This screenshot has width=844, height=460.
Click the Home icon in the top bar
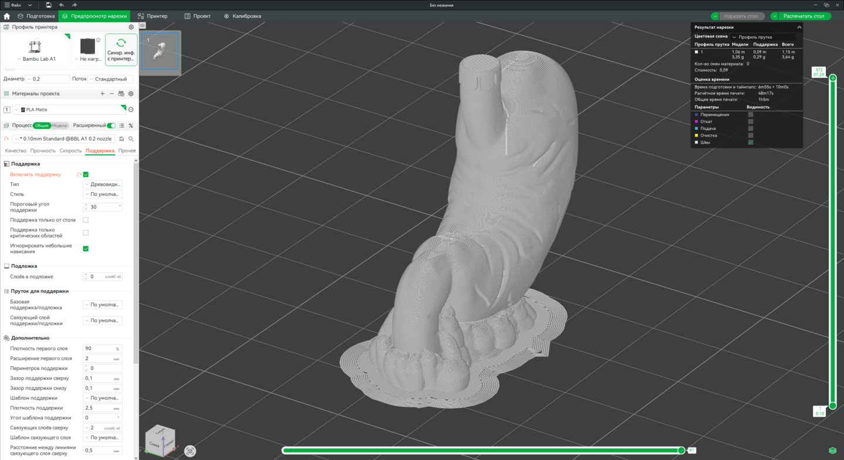coord(6,16)
